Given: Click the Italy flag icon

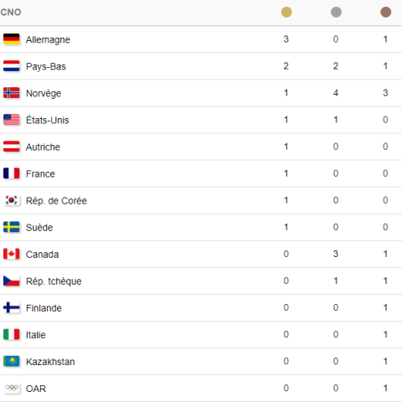Looking at the screenshot, I should (x=12, y=334).
